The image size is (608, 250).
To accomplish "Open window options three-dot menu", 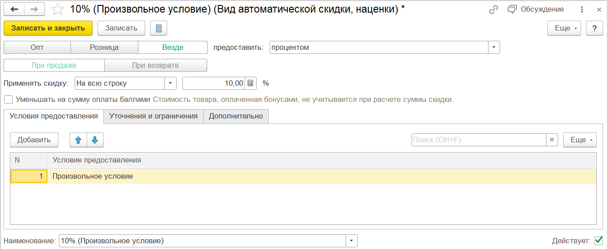I will [x=582, y=9].
